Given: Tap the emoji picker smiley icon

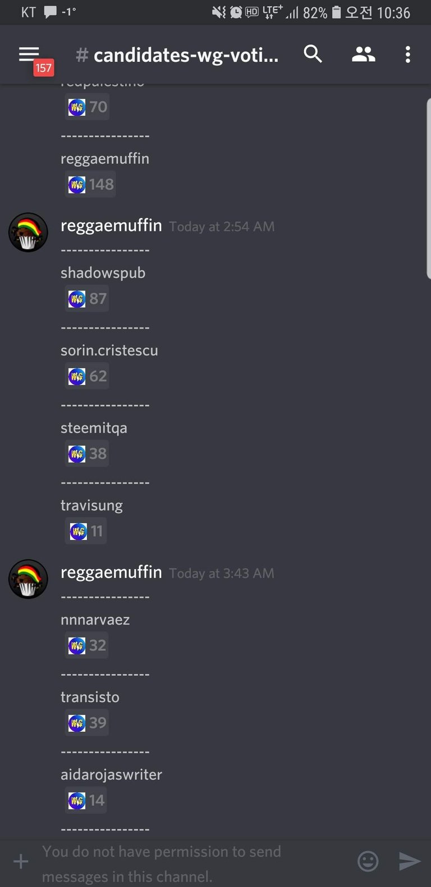Looking at the screenshot, I should tap(368, 861).
